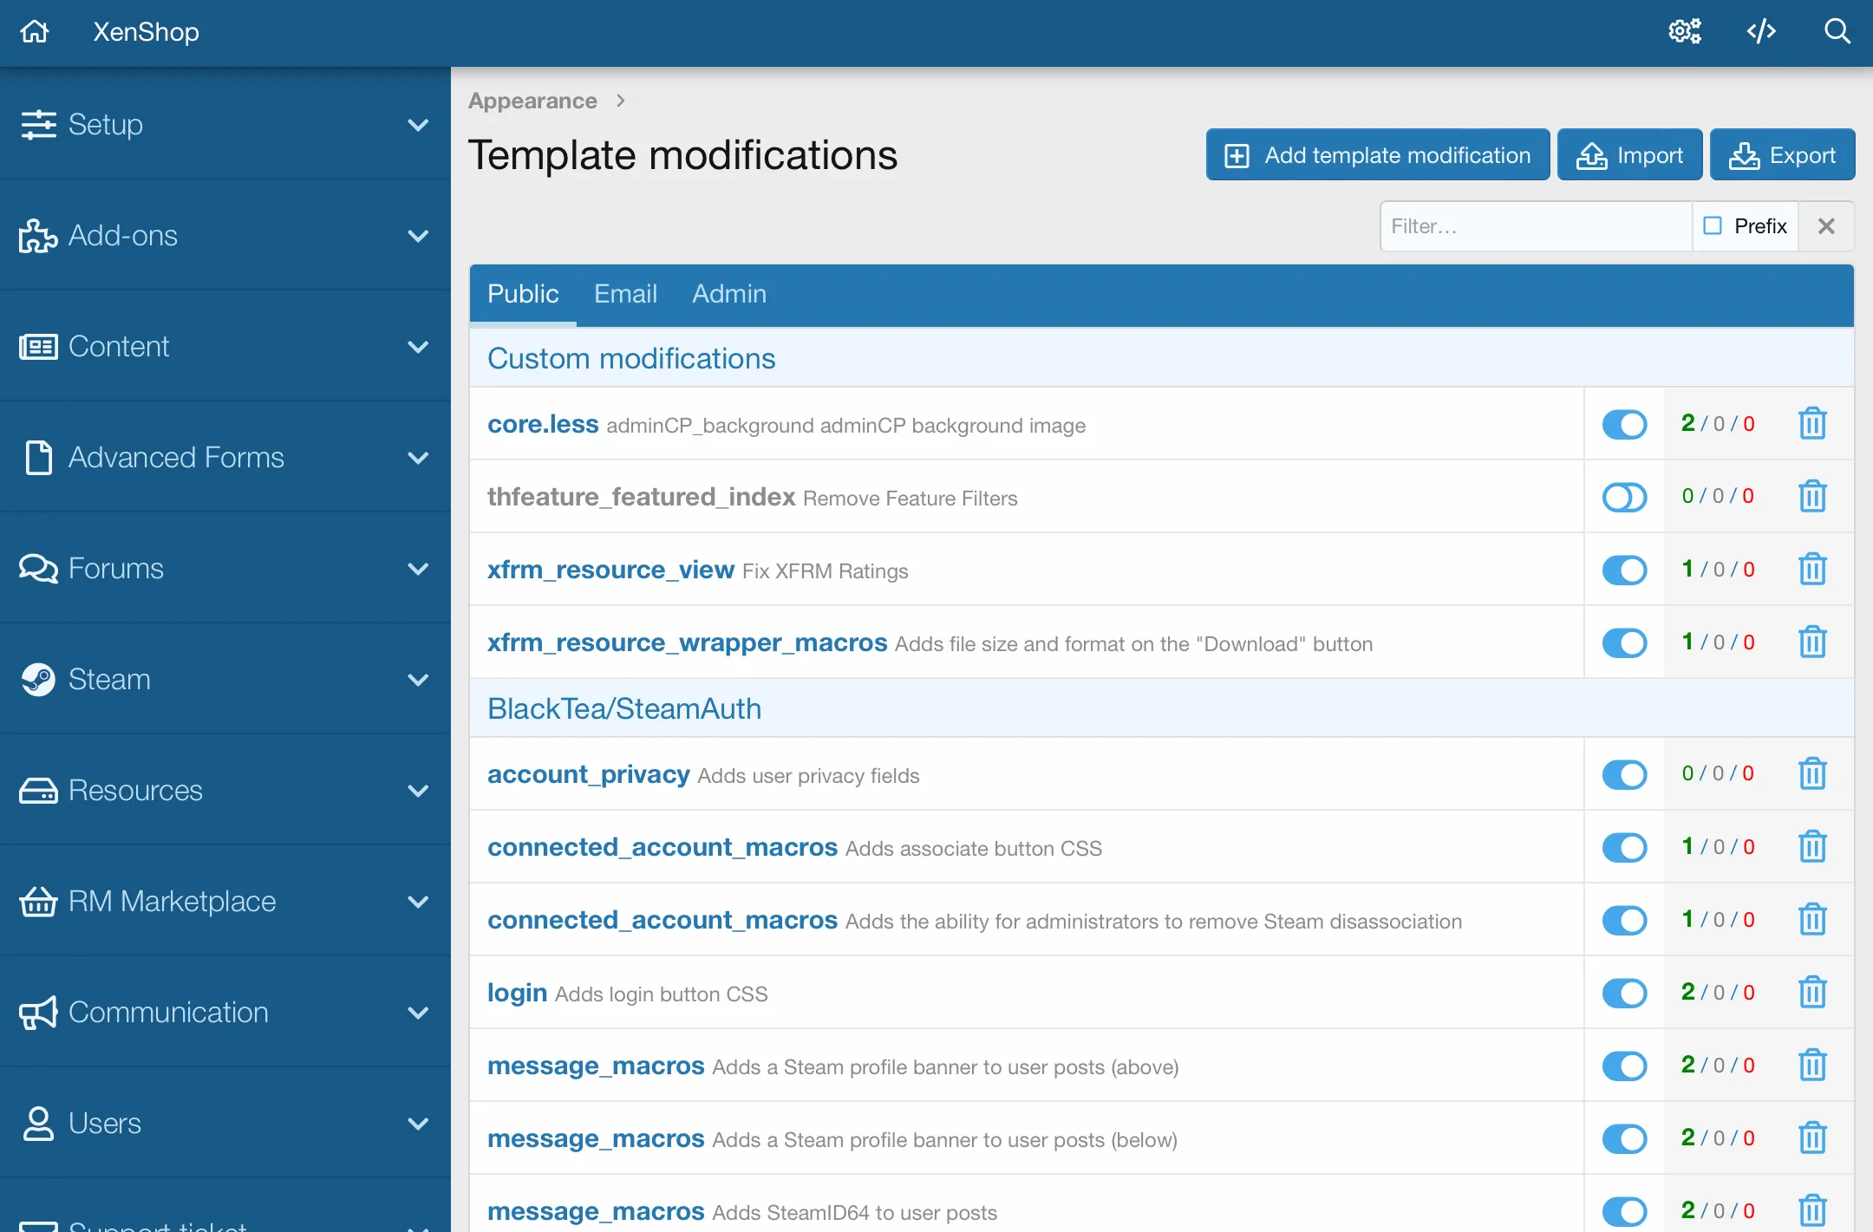Switch to the Admin tab
Screen dimensions: 1873x1232
[x=729, y=293]
